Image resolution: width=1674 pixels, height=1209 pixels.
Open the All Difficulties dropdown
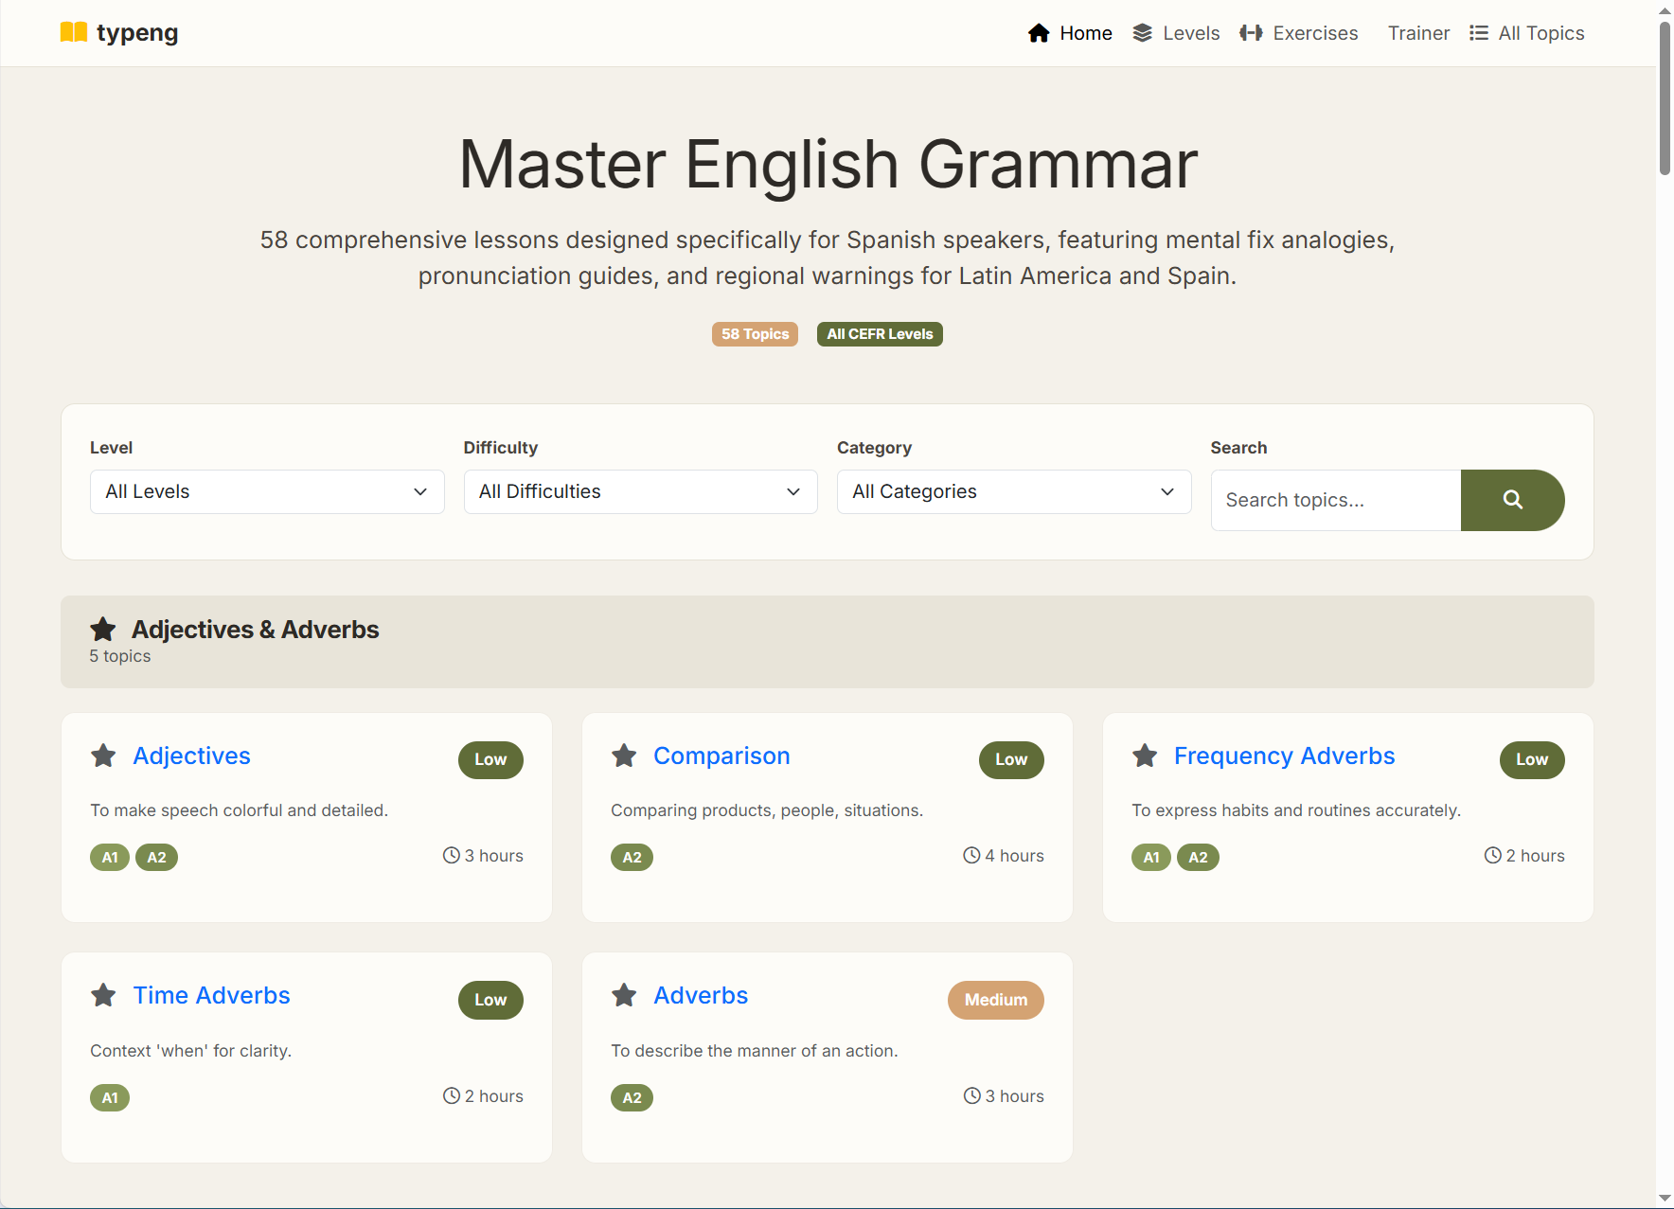pyautogui.click(x=641, y=491)
